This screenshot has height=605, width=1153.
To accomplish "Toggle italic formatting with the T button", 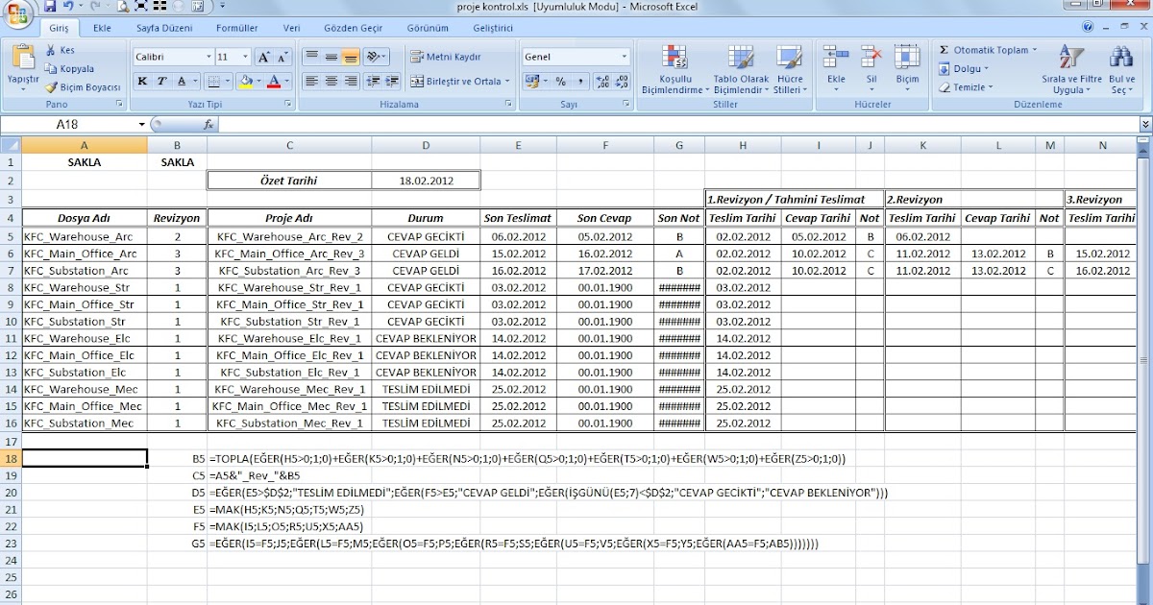I will click(x=161, y=80).
